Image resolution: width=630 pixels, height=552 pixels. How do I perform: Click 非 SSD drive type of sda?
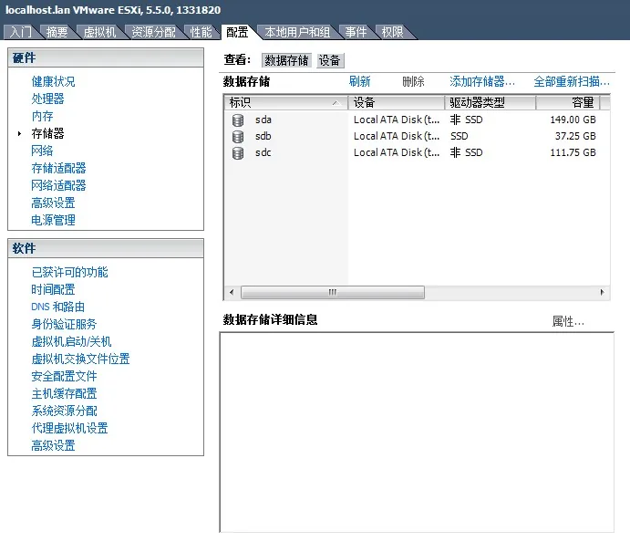click(466, 120)
